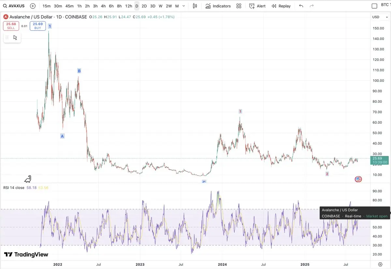Open indicator templates grid icon
Screen dimensions: 391x269
(x=239, y=6)
